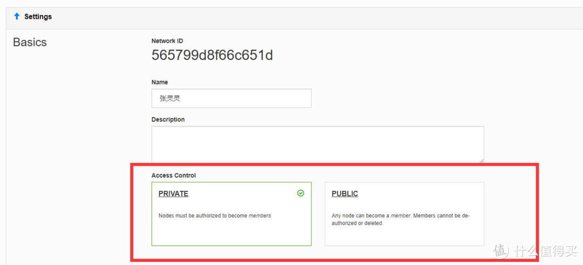Choose the PUBLIC access control option
Image resolution: width=583 pixels, height=265 pixels.
coord(404,214)
